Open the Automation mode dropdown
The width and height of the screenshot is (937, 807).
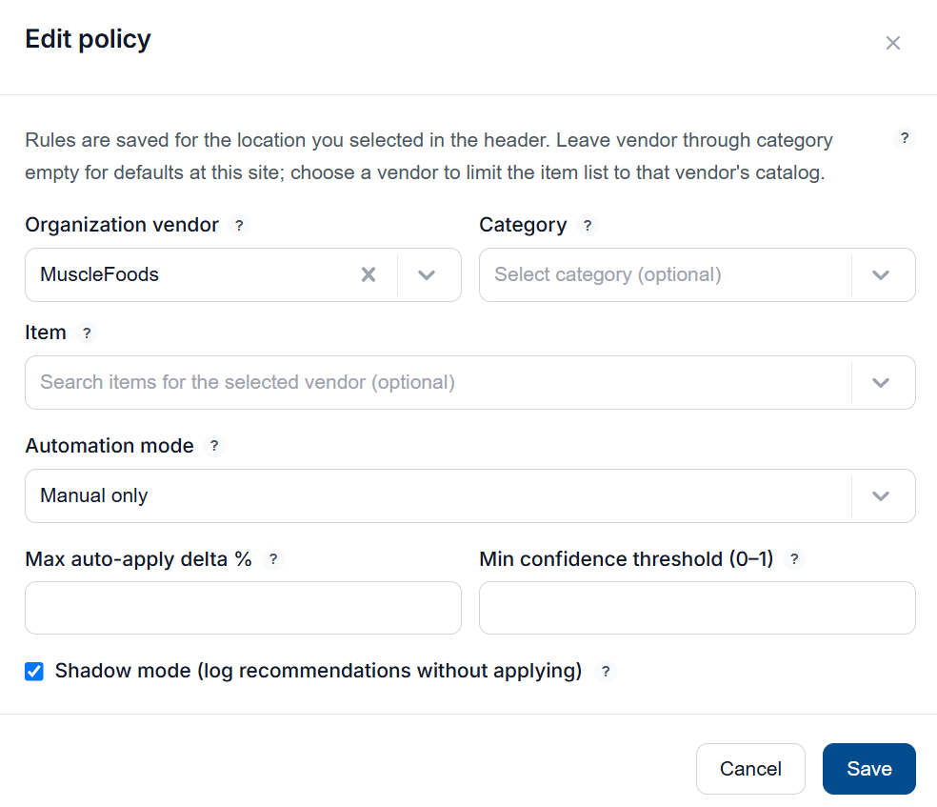pos(469,496)
